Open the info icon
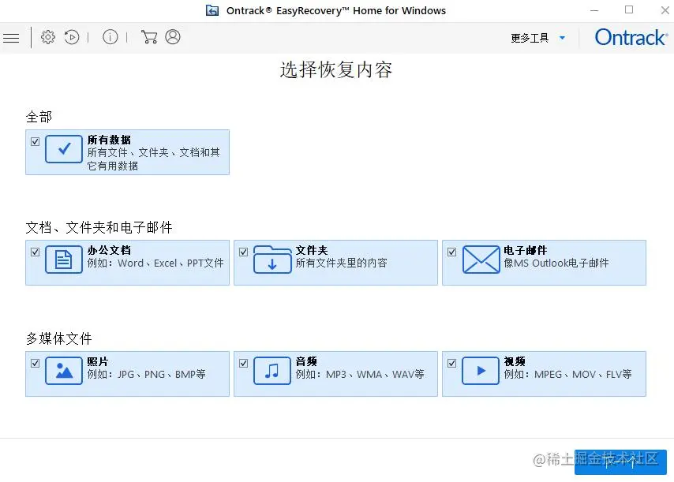Viewport: 674px width, 482px height. click(x=110, y=37)
